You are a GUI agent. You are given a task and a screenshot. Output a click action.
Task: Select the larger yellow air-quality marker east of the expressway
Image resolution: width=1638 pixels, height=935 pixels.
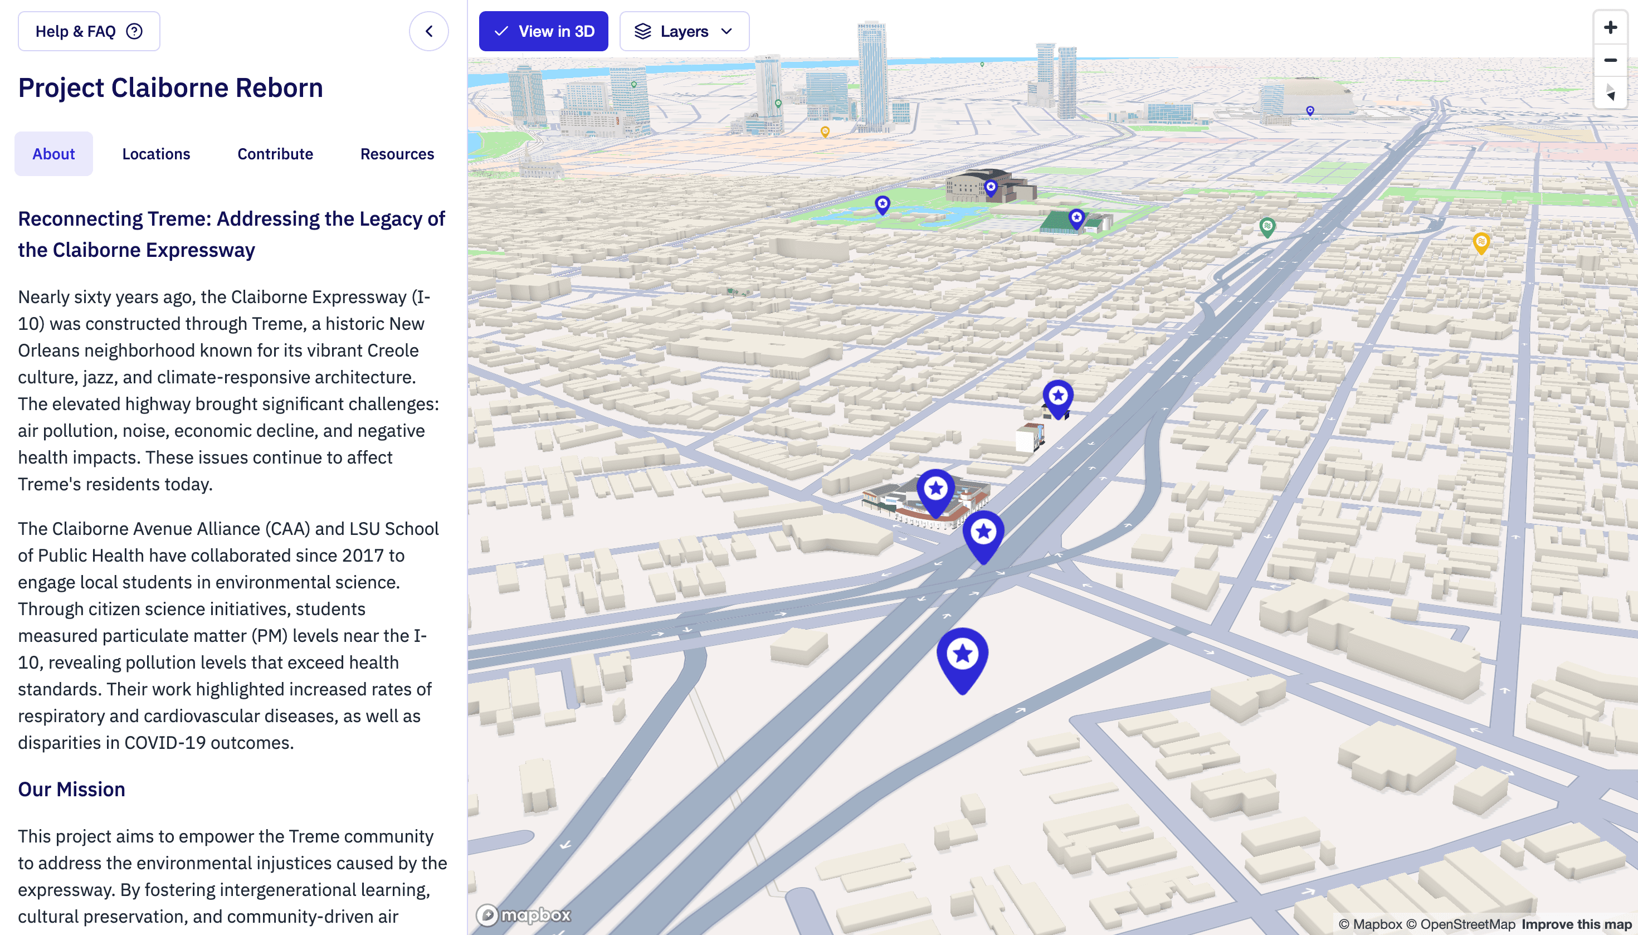coord(1481,244)
